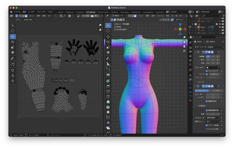
Task: Click the ビューポート levels field
Action: (213, 94)
